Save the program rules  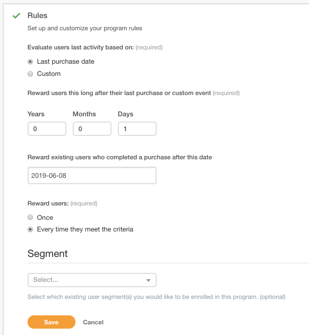51,322
